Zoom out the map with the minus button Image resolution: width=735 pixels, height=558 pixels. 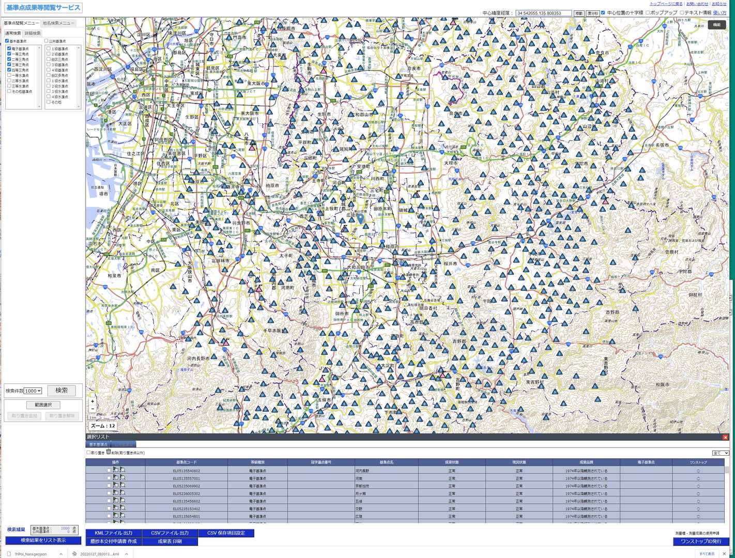coord(93,409)
